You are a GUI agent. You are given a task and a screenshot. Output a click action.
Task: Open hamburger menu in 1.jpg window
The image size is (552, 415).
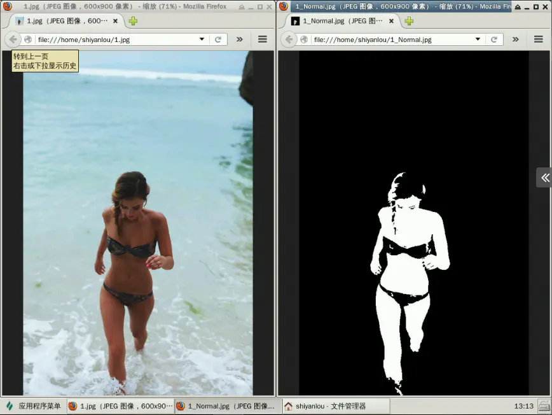click(x=262, y=39)
